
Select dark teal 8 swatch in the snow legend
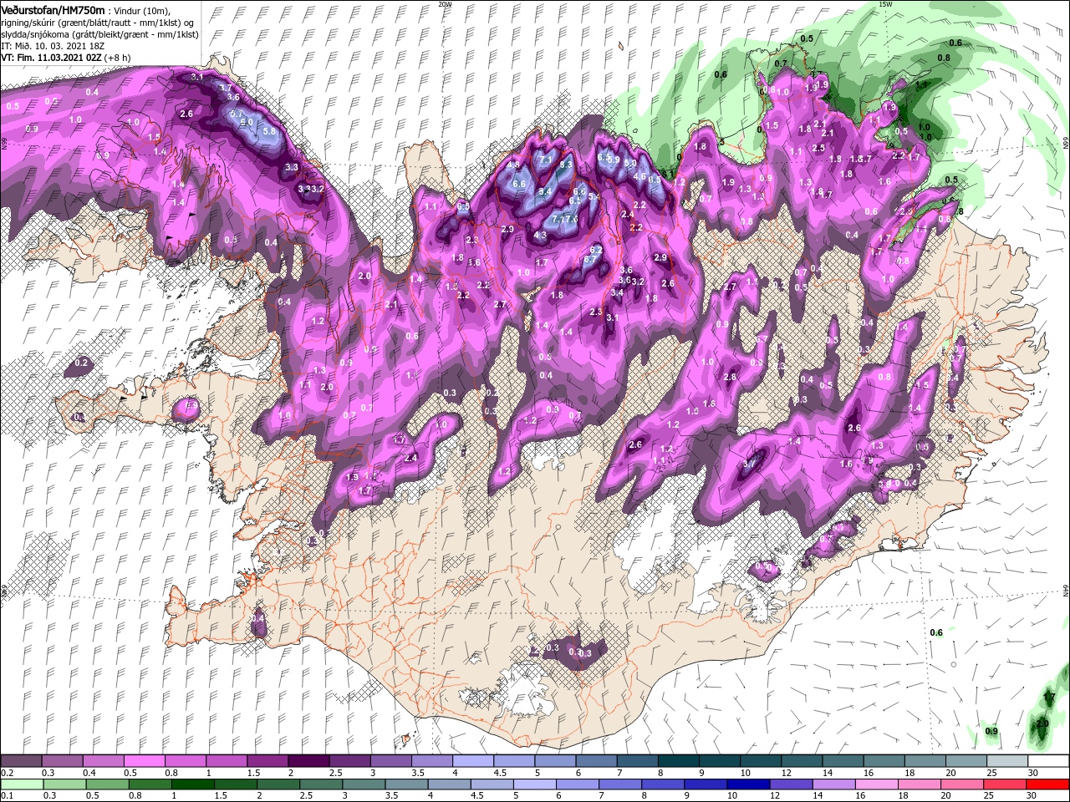click(x=679, y=762)
